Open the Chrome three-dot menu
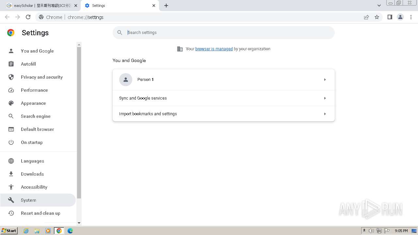The height and width of the screenshot is (235, 418). tap(411, 17)
